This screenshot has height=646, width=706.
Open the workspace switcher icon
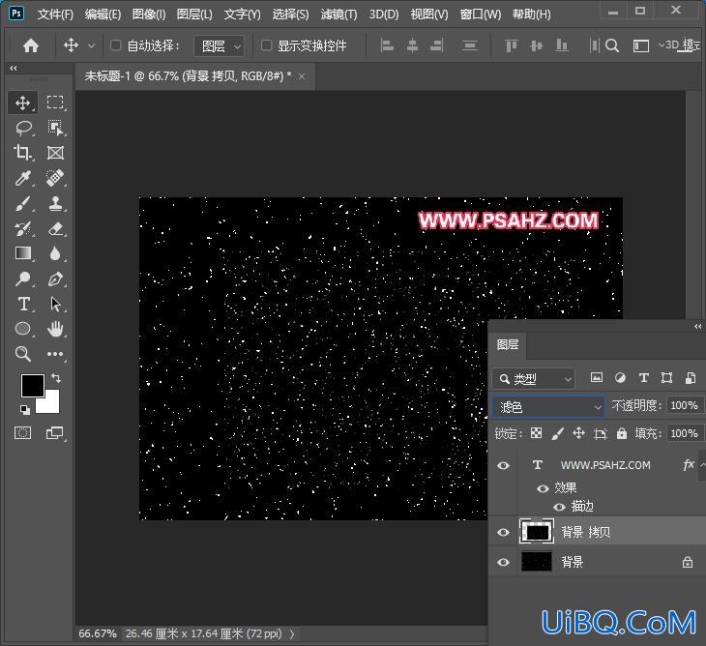coord(641,45)
